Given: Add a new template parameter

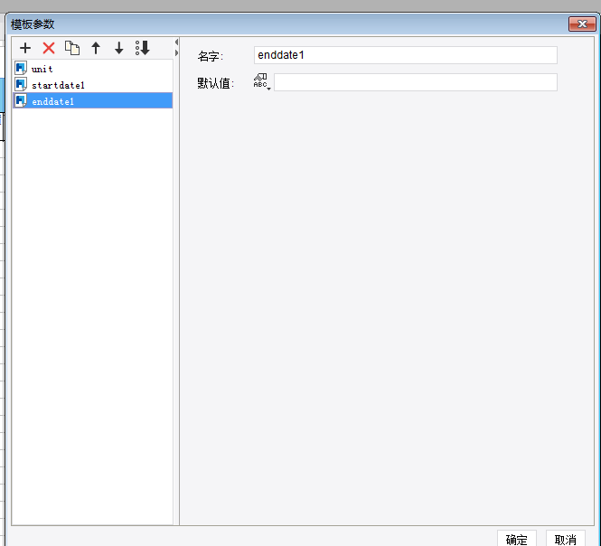Looking at the screenshot, I should coord(25,48).
